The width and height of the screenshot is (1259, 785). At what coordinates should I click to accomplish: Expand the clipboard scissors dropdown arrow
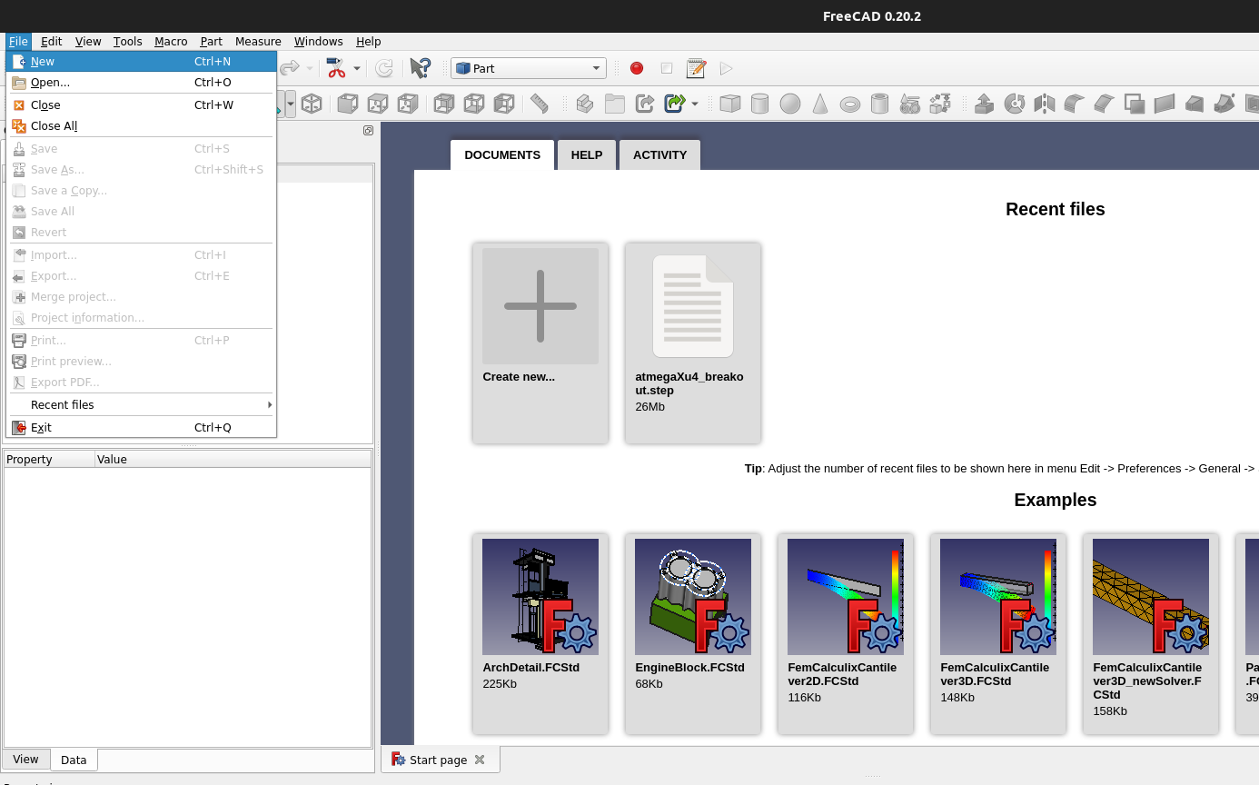[356, 68]
